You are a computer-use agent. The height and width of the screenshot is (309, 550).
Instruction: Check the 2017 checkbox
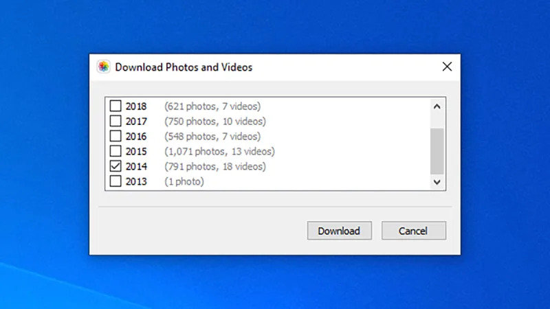tap(115, 121)
